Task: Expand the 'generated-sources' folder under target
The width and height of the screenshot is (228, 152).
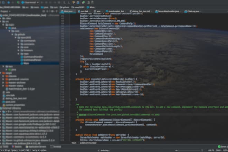Action: (x=3, y=79)
